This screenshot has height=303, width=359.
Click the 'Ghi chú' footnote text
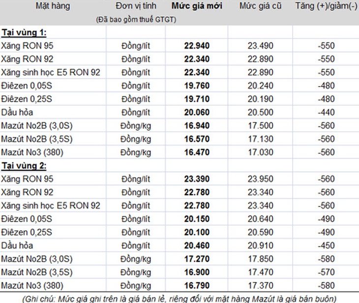(179, 299)
